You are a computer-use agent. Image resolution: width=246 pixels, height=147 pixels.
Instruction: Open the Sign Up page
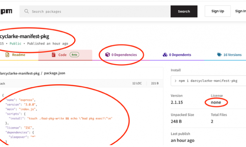pyautogui.click(x=217, y=11)
